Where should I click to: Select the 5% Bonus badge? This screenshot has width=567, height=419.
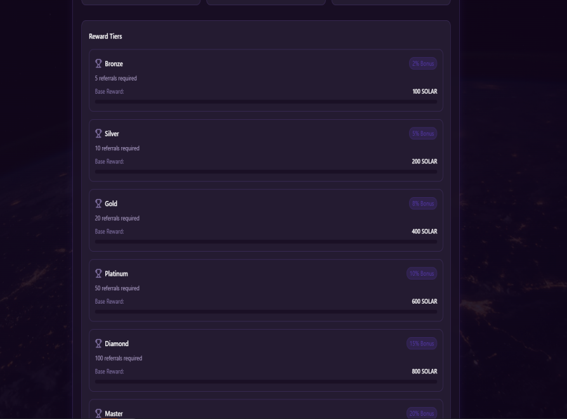pyautogui.click(x=423, y=134)
